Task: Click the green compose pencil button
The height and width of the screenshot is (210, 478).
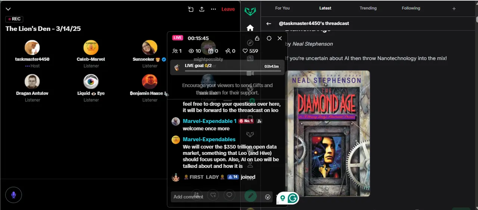Action: coord(251,195)
